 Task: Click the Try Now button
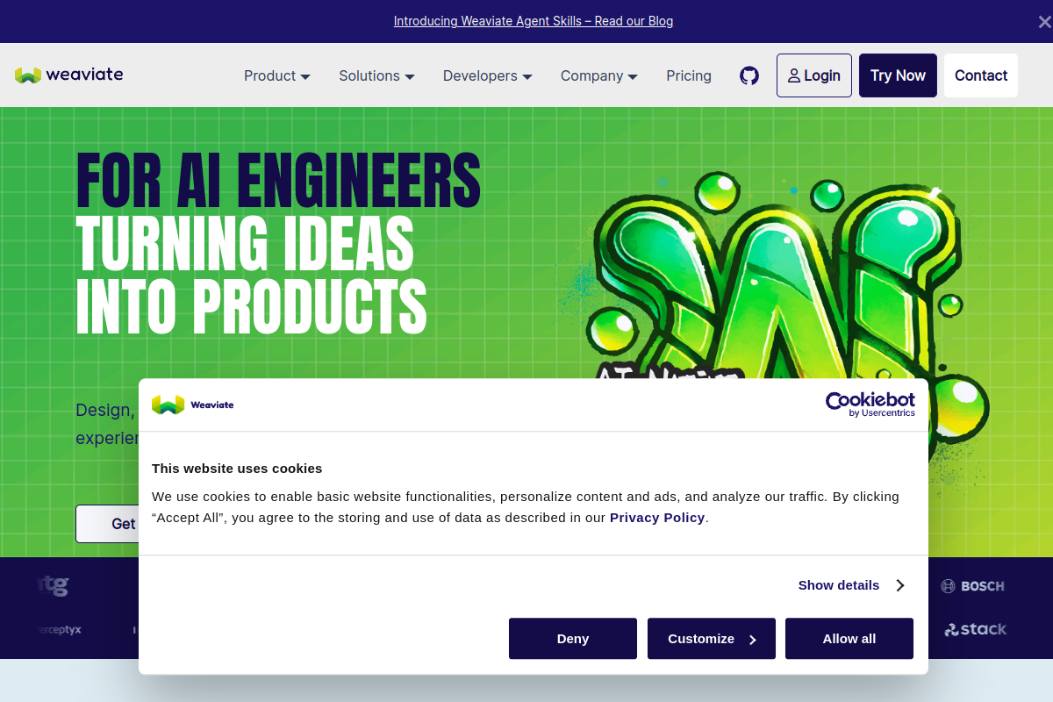click(x=898, y=75)
